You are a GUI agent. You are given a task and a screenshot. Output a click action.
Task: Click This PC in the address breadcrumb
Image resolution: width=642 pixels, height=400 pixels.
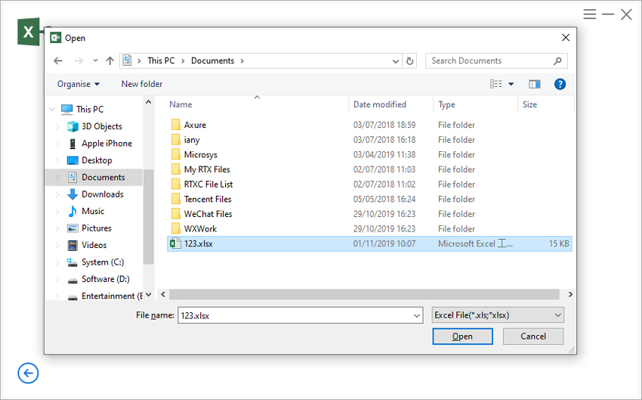click(x=161, y=60)
